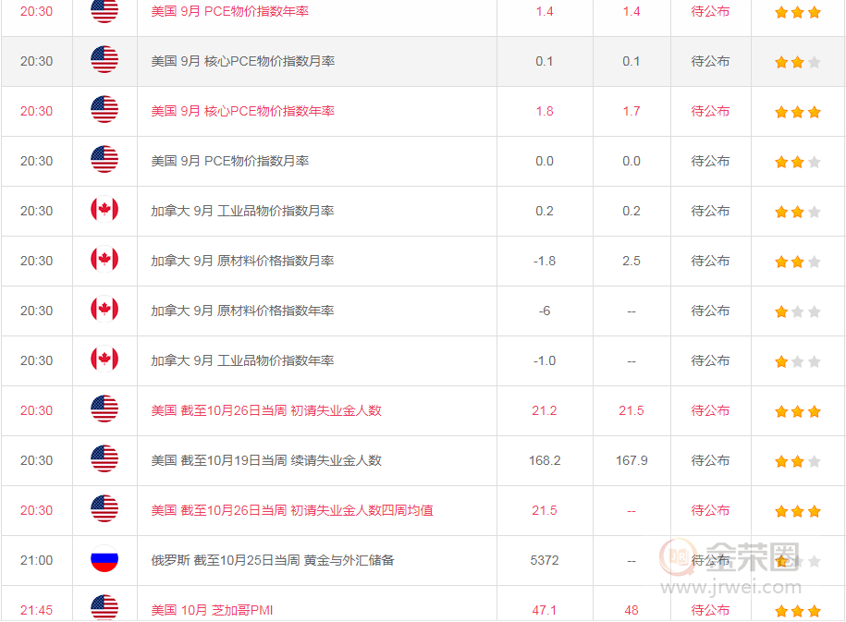This screenshot has height=622, width=846.
Task: Click forecast value 2.5 for 原材料价格指数月率
Action: click(x=631, y=261)
